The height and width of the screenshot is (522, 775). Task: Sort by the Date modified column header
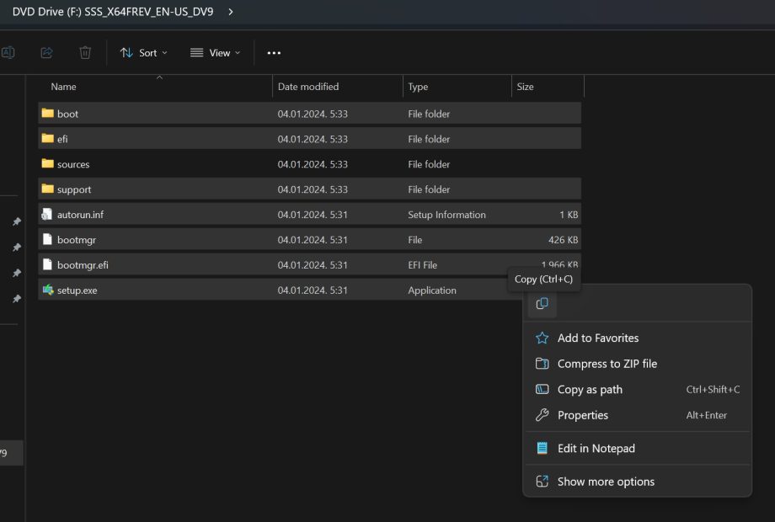pos(308,87)
